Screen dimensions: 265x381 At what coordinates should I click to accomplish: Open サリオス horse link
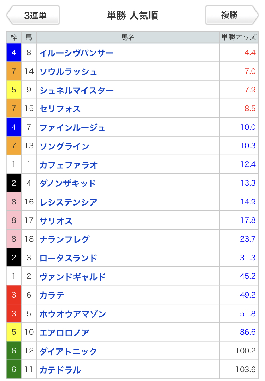56,221
